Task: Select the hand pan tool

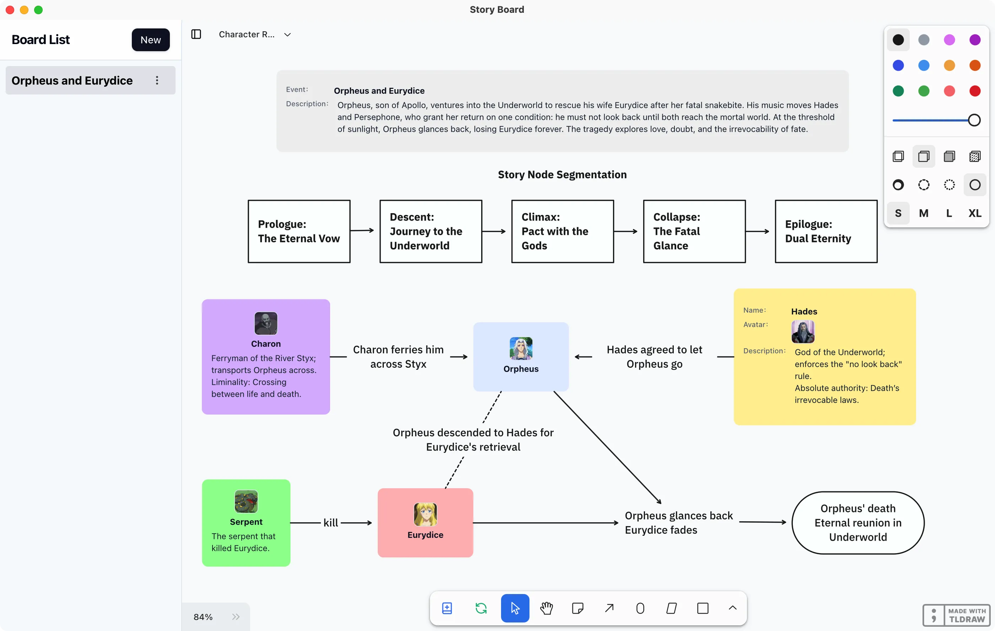Action: [x=546, y=608]
